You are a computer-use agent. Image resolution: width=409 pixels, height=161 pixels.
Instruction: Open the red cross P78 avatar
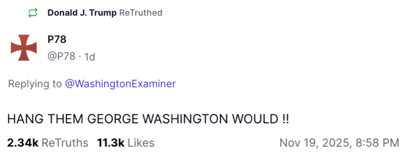pyautogui.click(x=24, y=48)
